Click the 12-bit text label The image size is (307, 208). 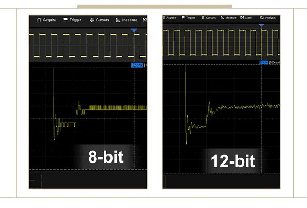click(233, 161)
